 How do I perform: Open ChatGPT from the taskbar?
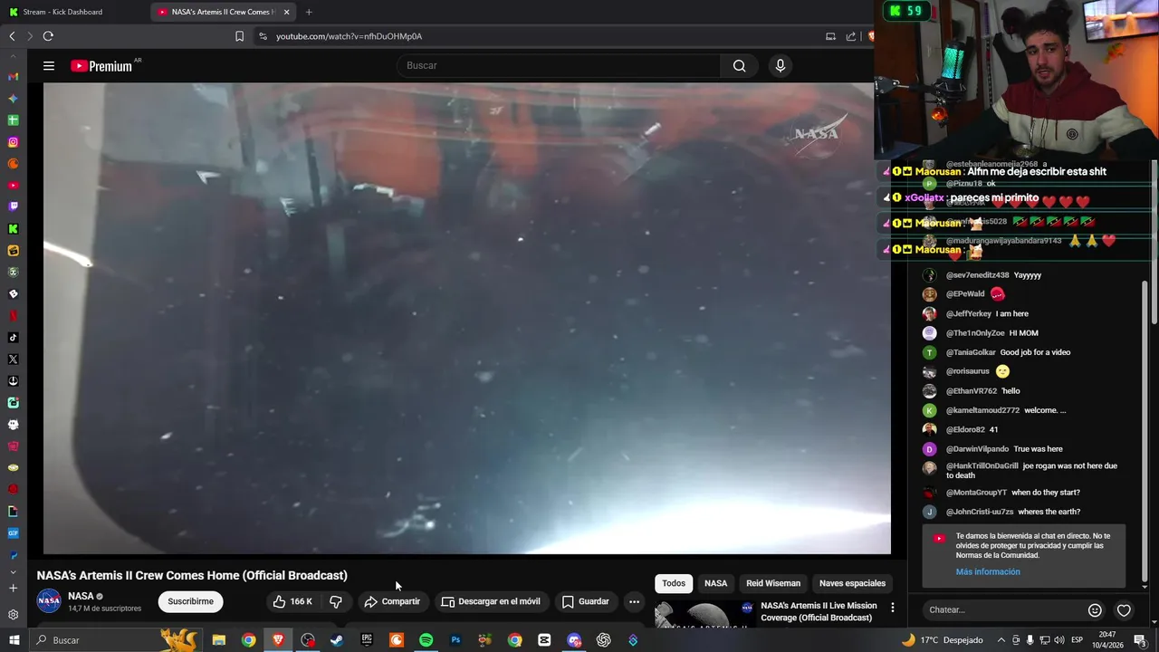(x=603, y=640)
